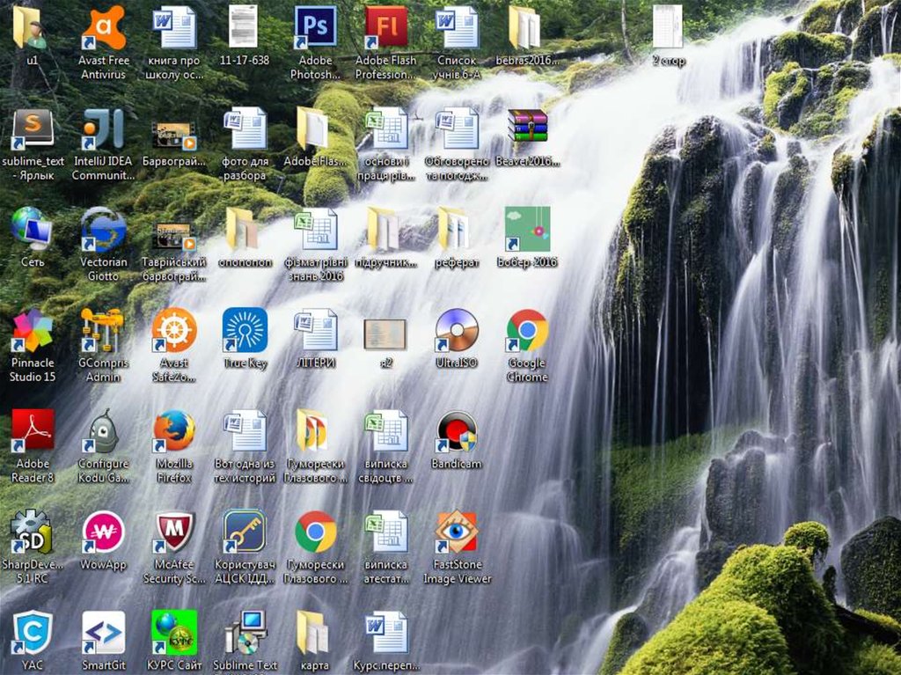The width and height of the screenshot is (901, 675).
Task: Click the IntelliJ IDEA Community icon
Action: click(103, 130)
